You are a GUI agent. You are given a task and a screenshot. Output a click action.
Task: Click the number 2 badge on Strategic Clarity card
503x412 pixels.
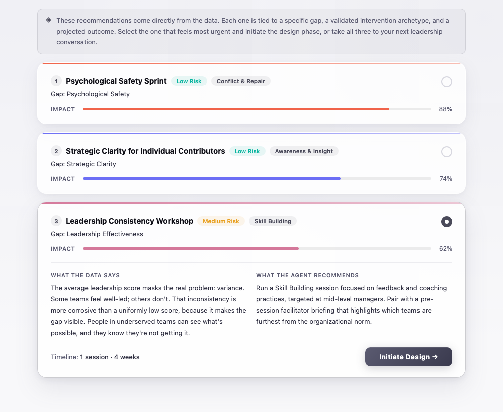click(x=56, y=151)
